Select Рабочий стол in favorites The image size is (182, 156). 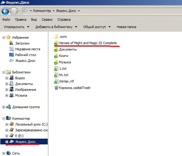26,55
